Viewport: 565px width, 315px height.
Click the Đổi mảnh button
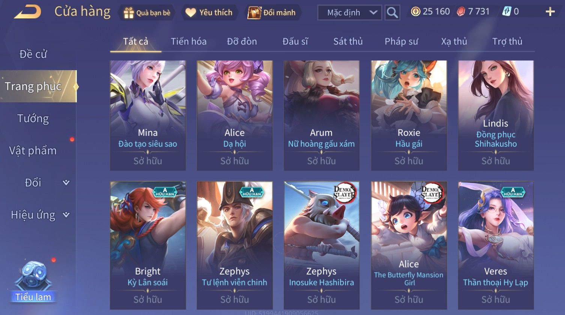(272, 12)
